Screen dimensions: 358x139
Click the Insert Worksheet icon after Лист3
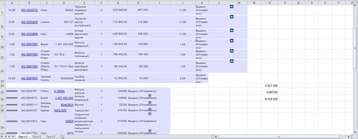click(62, 137)
